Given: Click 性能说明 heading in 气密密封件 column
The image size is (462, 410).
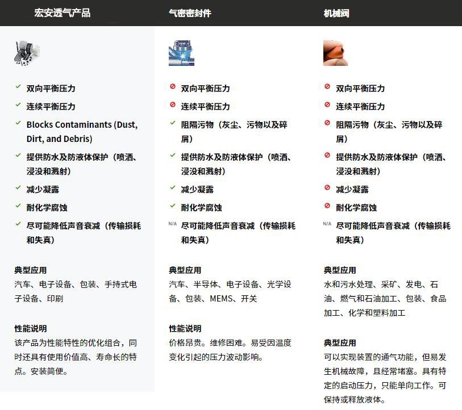Looking at the screenshot, I should pos(185,329).
